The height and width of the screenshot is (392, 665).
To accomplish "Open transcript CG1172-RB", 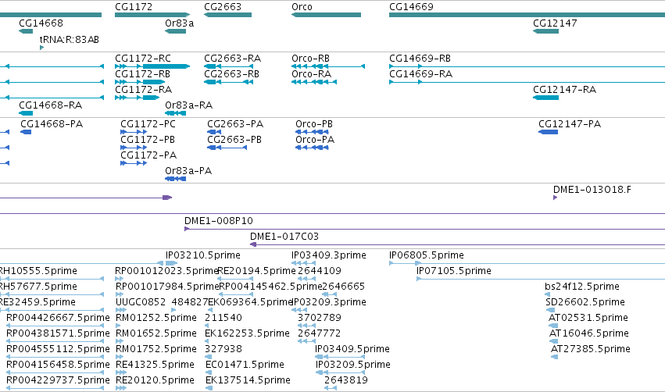I will (142, 73).
